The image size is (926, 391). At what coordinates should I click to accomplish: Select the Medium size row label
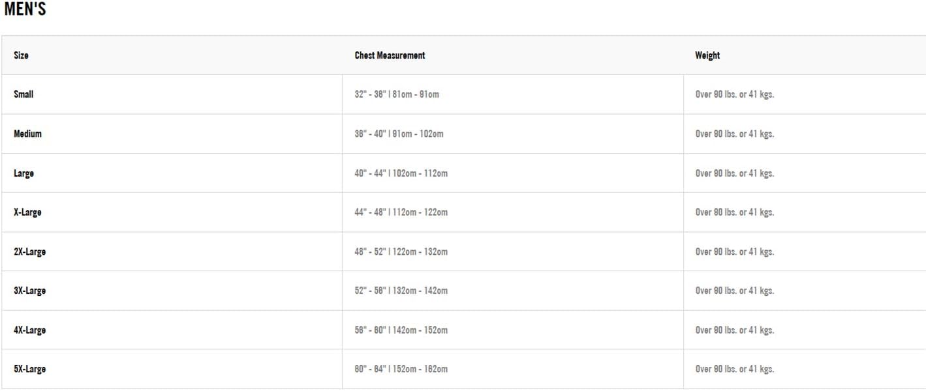tap(27, 134)
